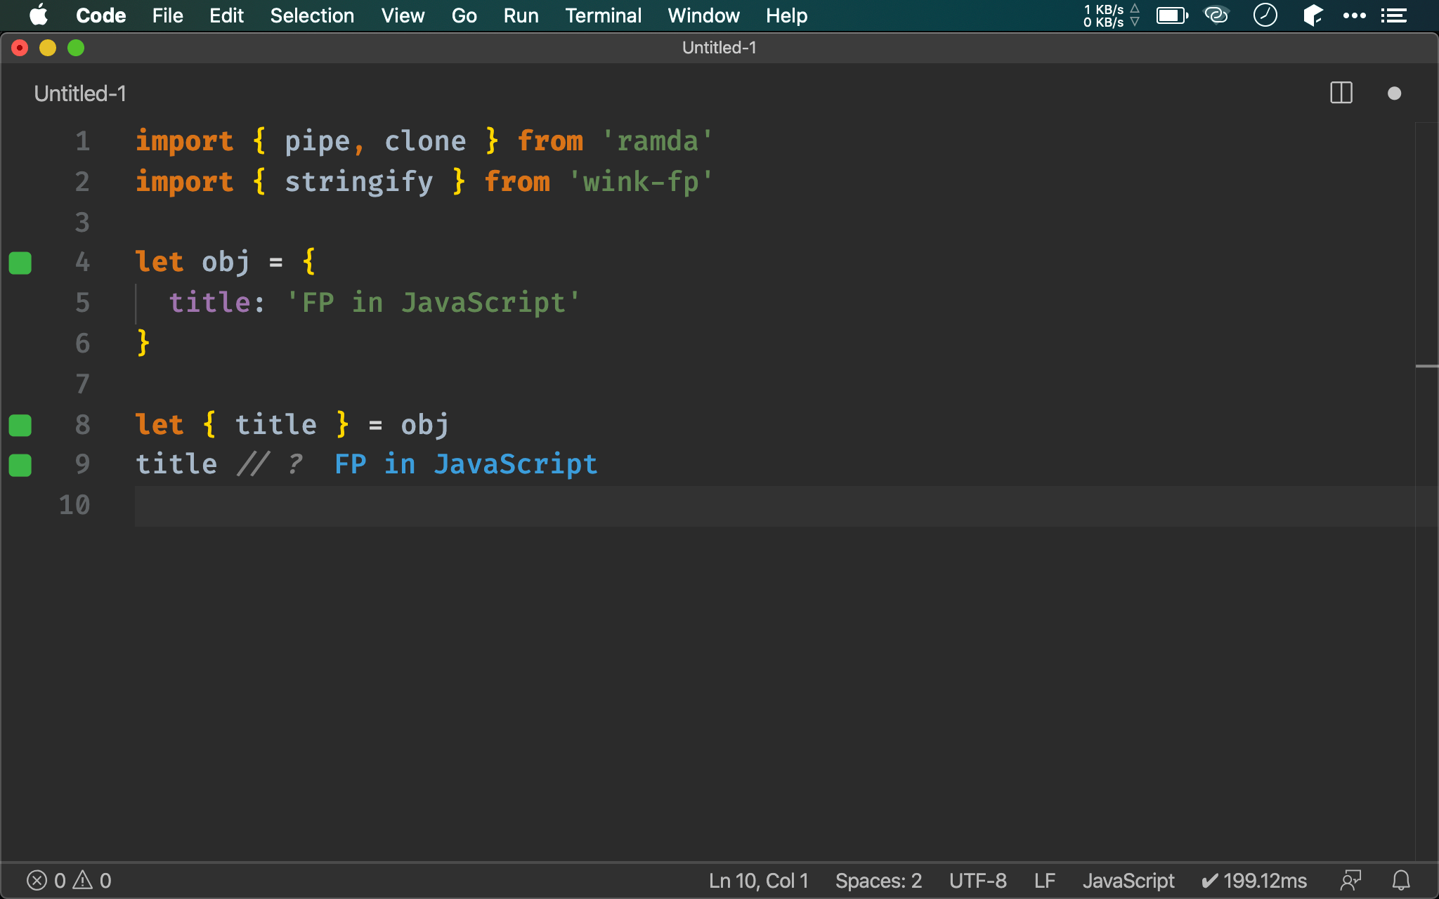Open the JavaScript language mode selector

pyautogui.click(x=1128, y=880)
